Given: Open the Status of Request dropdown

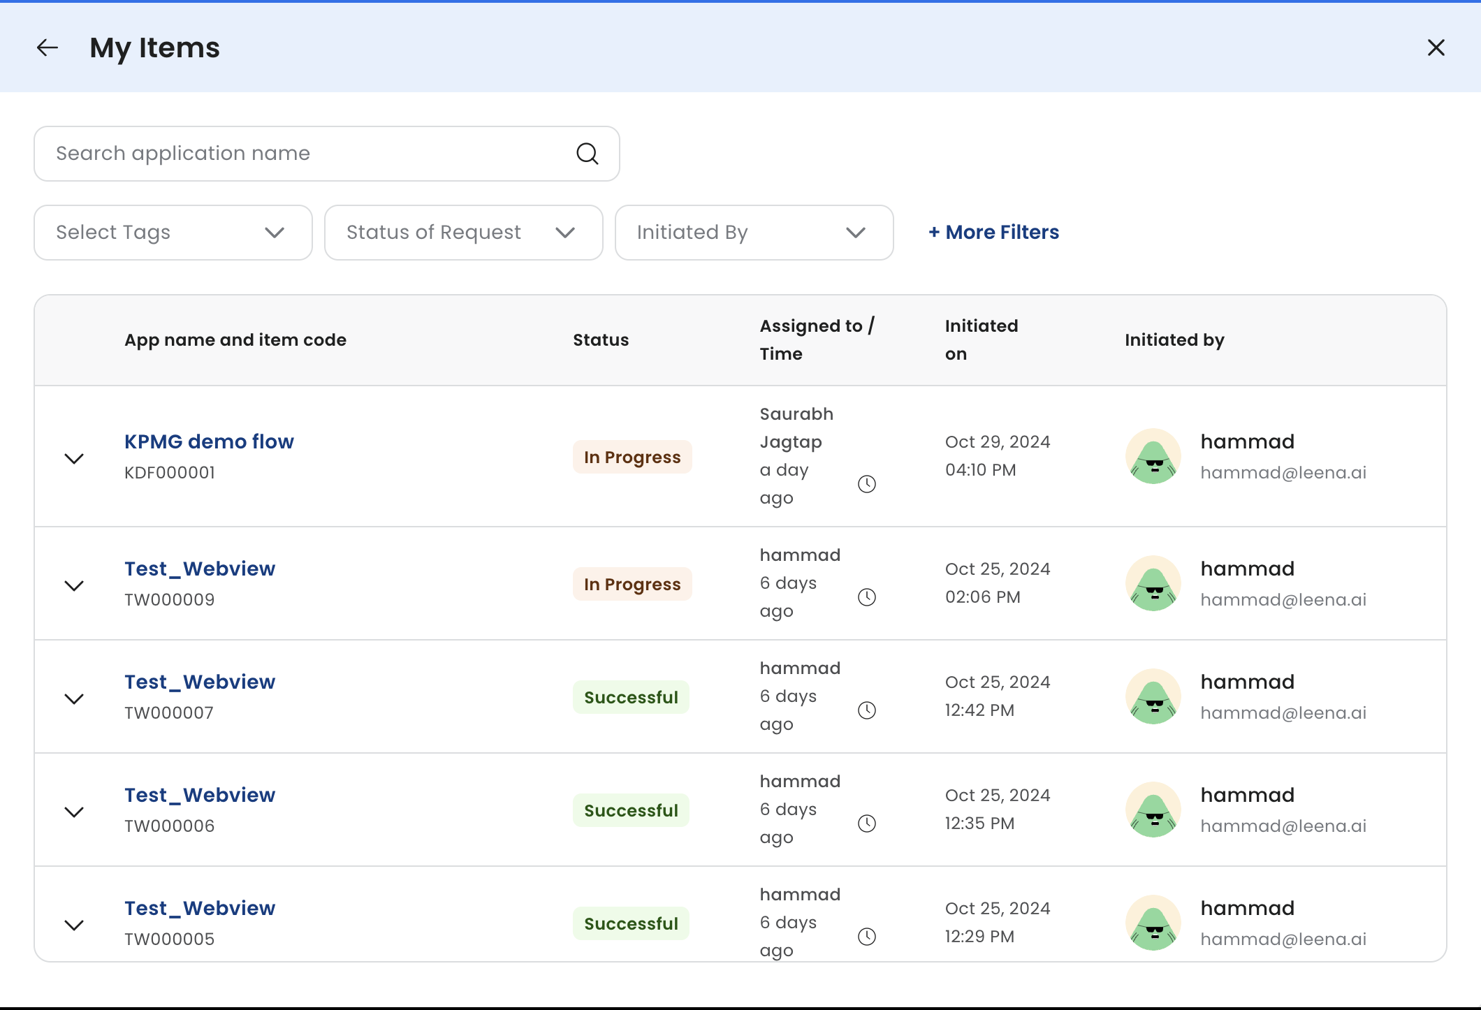Looking at the screenshot, I should [463, 233].
